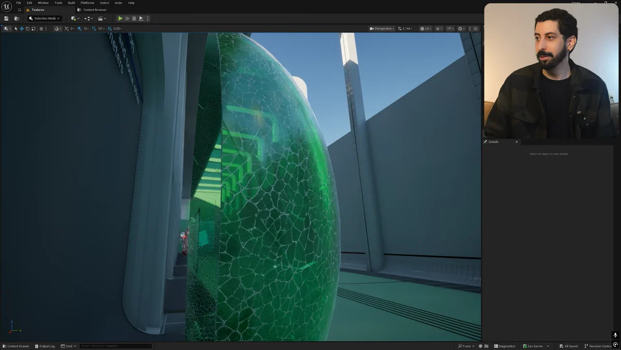
Task: Switch to the Details panel tab
Action: (494, 142)
